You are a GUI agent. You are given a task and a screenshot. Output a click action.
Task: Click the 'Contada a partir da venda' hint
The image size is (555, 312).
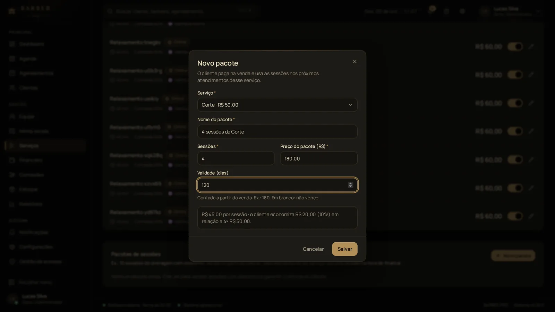258,198
